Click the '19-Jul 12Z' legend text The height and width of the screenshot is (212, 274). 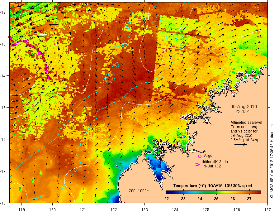211,166
